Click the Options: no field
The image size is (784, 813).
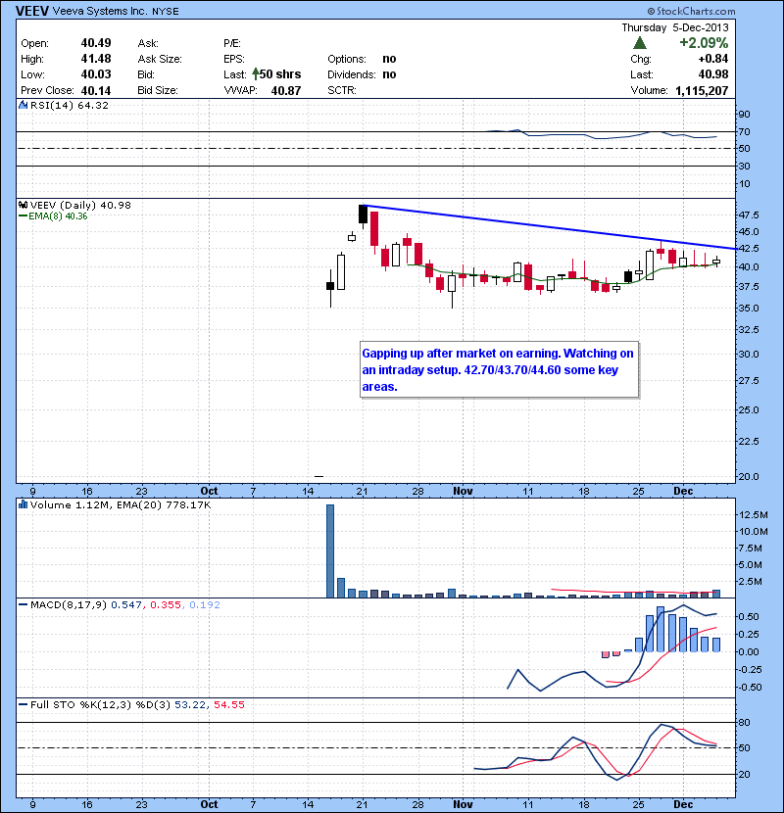pyautogui.click(x=362, y=59)
